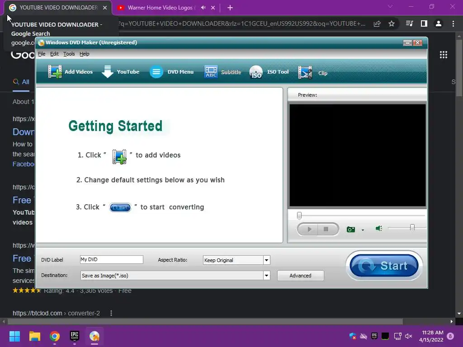Open the Edit menu
Screen dimensions: 463x347
click(54, 54)
